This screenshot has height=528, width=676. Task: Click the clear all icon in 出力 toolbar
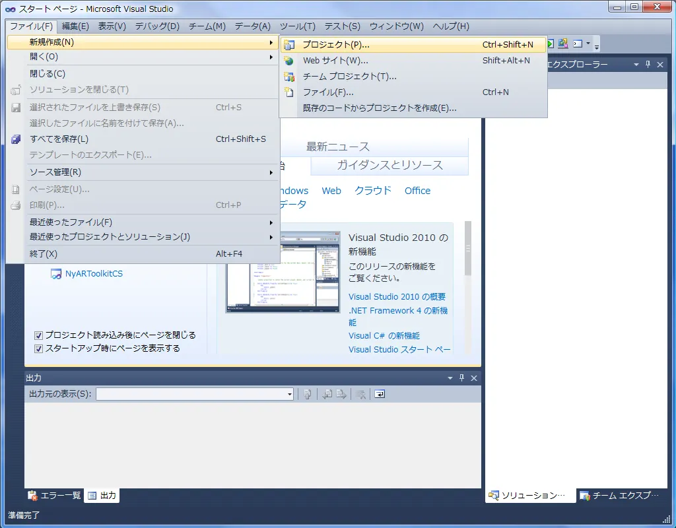(x=361, y=394)
